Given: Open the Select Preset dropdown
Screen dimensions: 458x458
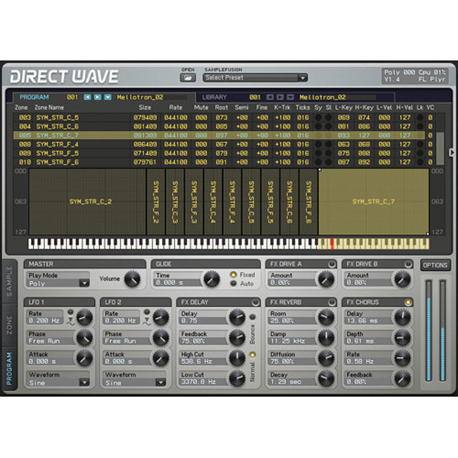Looking at the screenshot, I should [256, 78].
